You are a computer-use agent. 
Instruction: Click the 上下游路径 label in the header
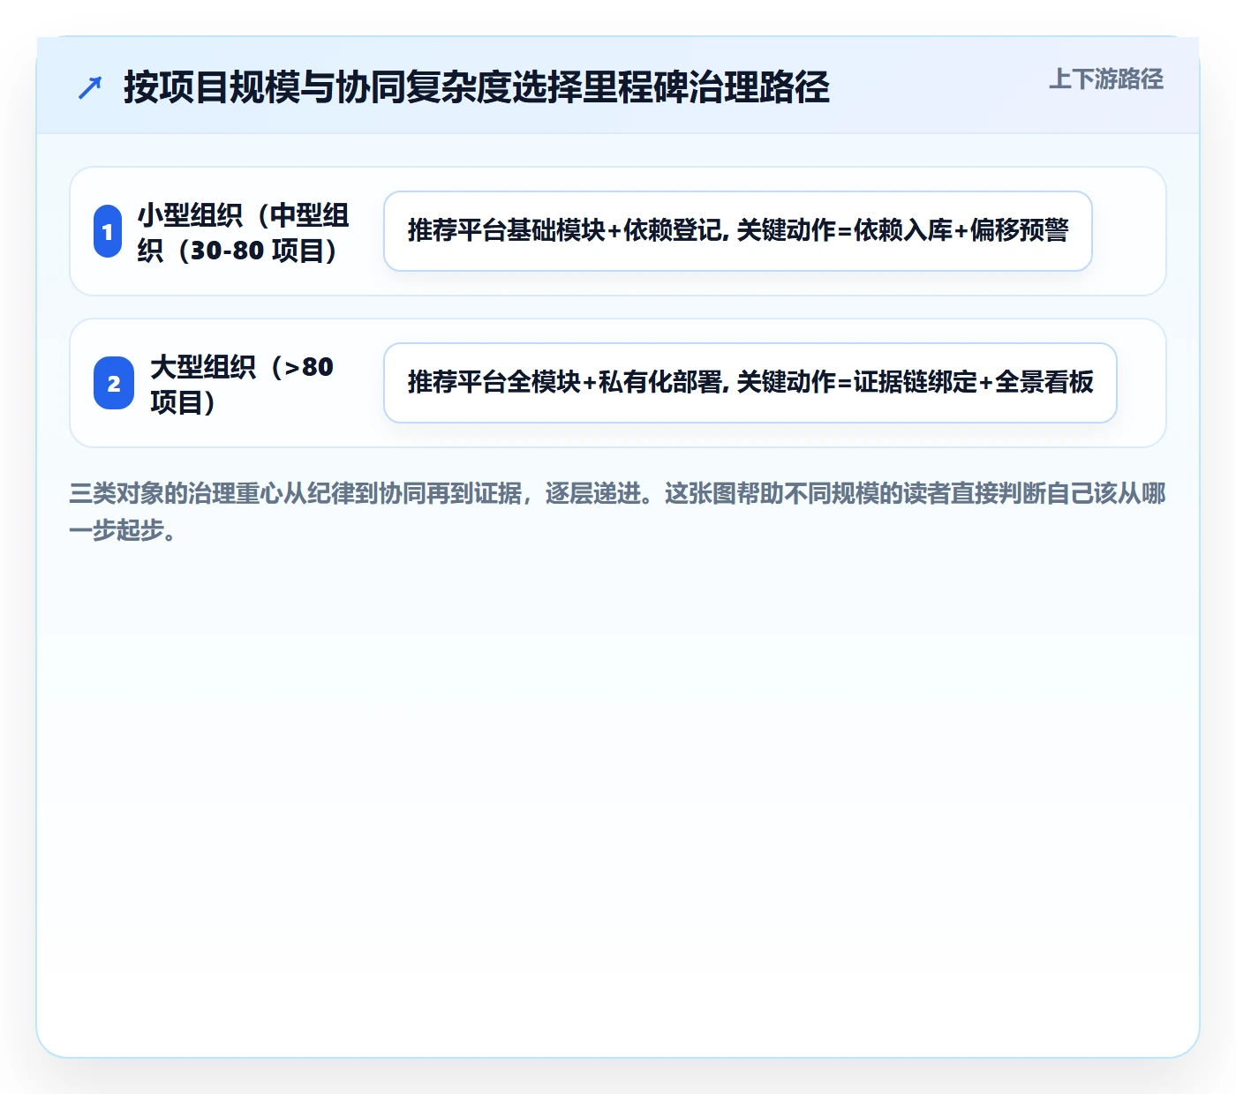(1106, 79)
